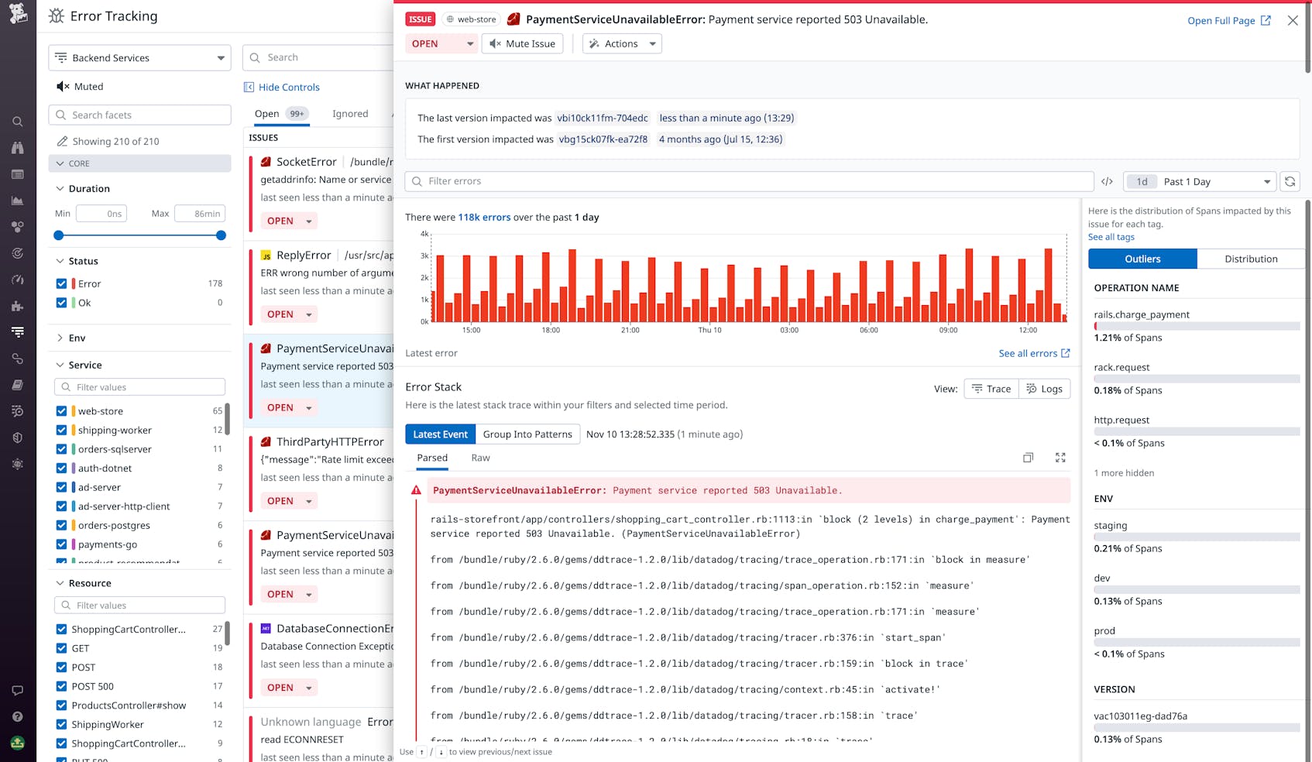Uncheck the Error status filter
Screen dimensions: 1312x762
tap(61, 283)
